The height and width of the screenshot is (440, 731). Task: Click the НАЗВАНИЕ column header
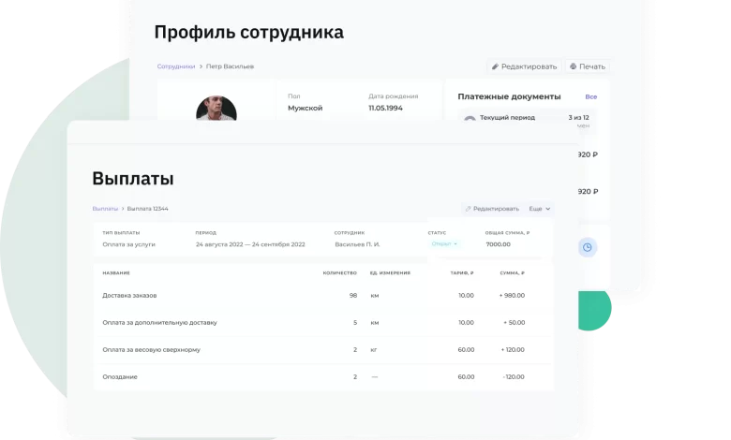(x=116, y=272)
